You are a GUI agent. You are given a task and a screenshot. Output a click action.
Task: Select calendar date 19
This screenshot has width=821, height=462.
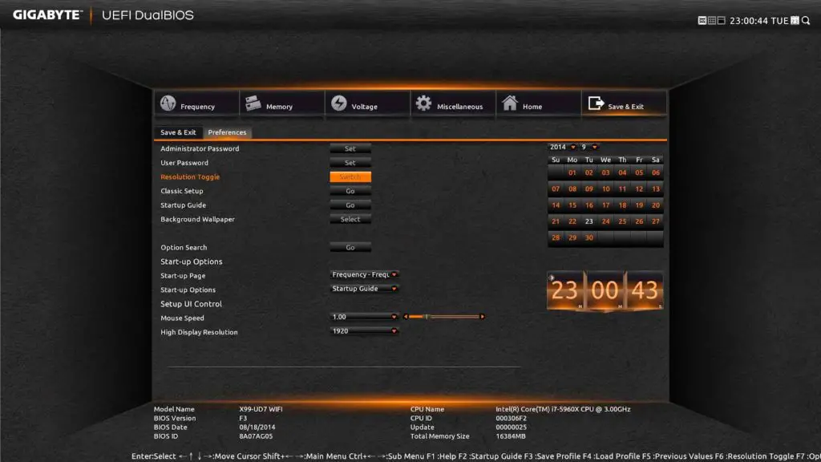639,205
